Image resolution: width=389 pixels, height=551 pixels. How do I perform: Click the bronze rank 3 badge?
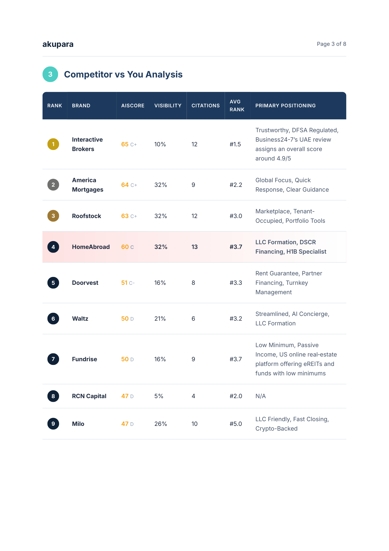click(x=53, y=216)
